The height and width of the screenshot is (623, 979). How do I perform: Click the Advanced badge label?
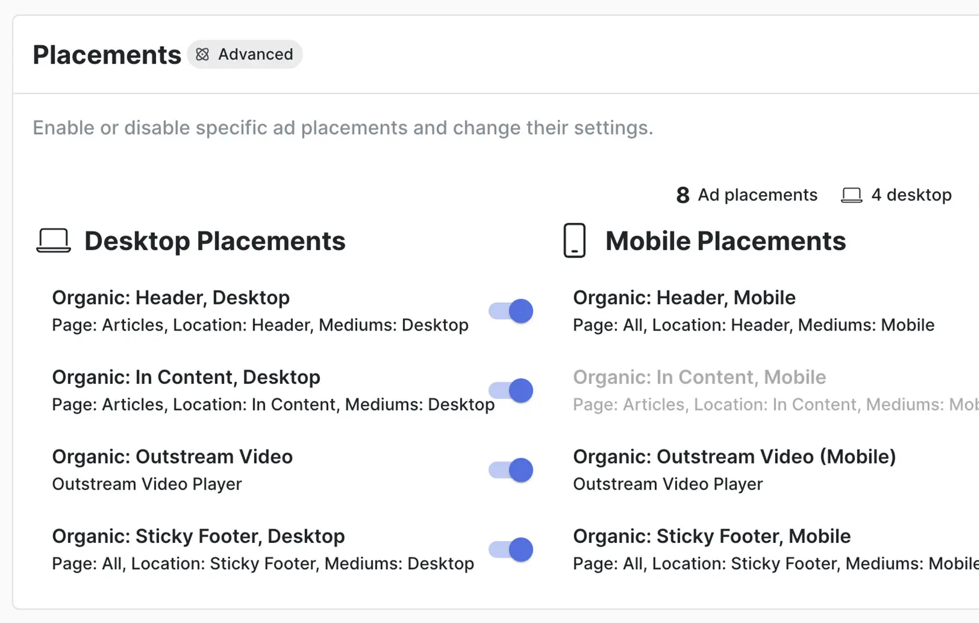(x=255, y=55)
